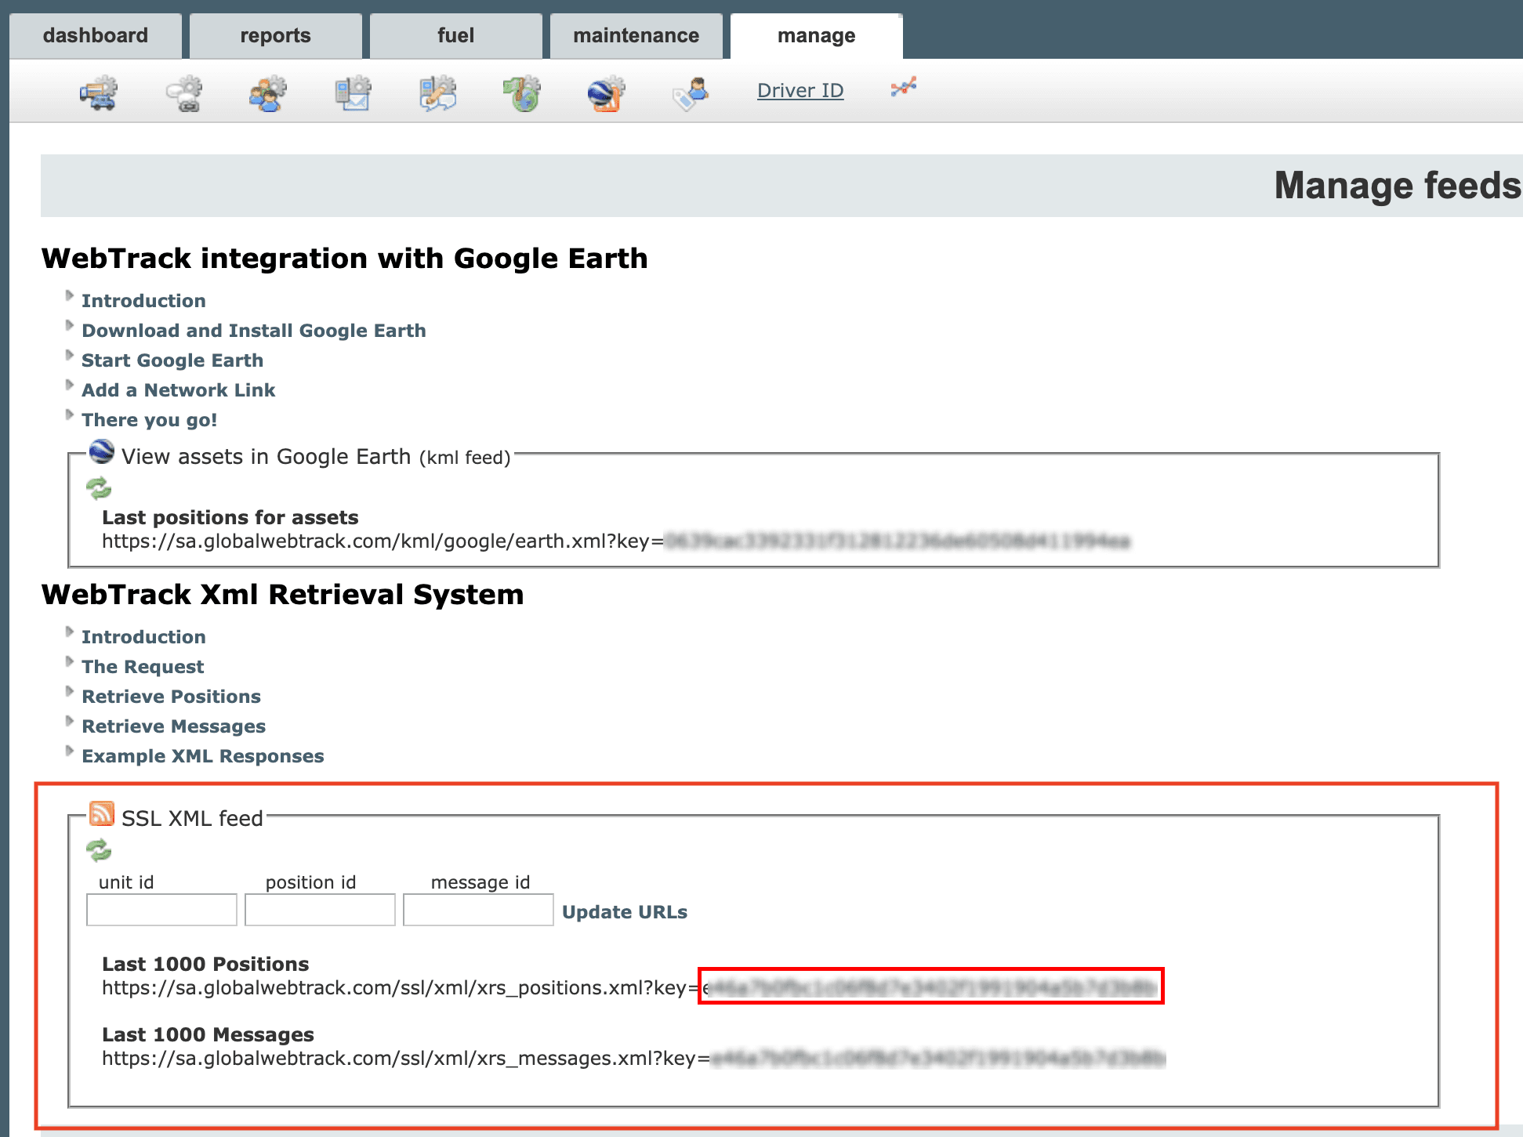This screenshot has height=1137, width=1523.
Task: Click the Driver ID link
Action: [x=800, y=91]
